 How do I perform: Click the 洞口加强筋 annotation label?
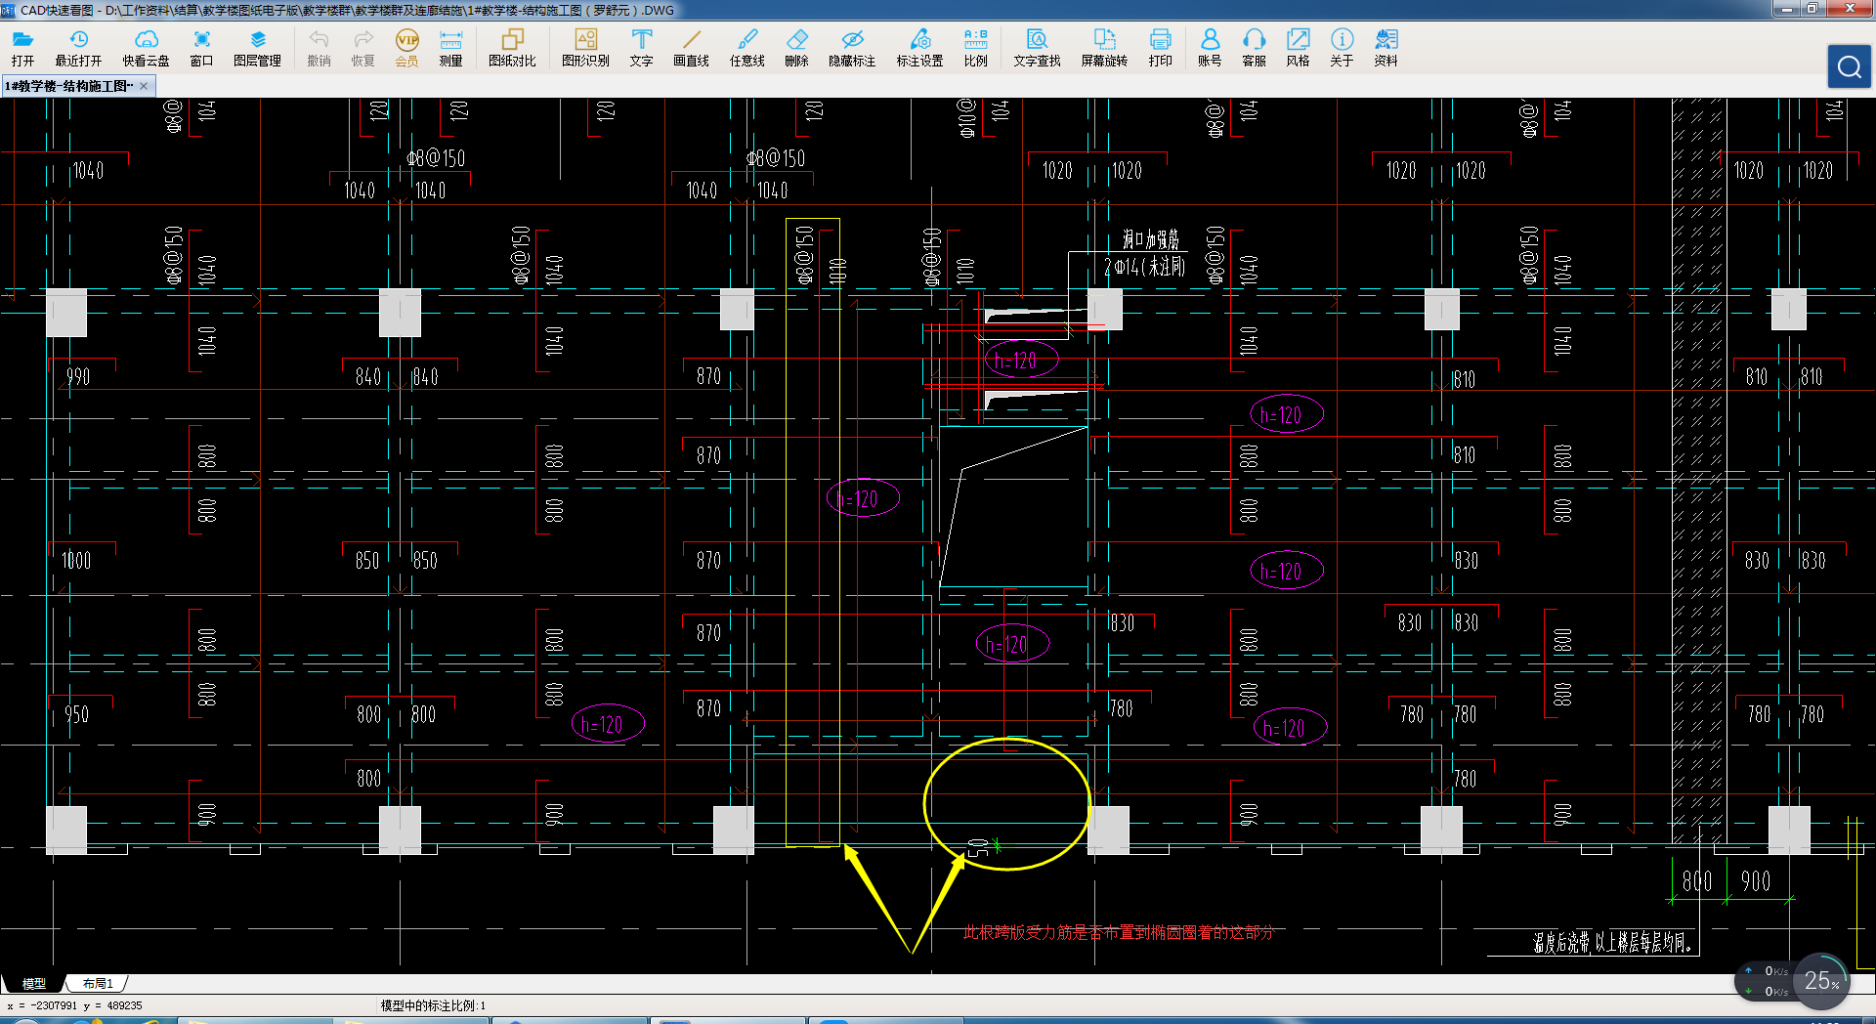(x=1151, y=239)
